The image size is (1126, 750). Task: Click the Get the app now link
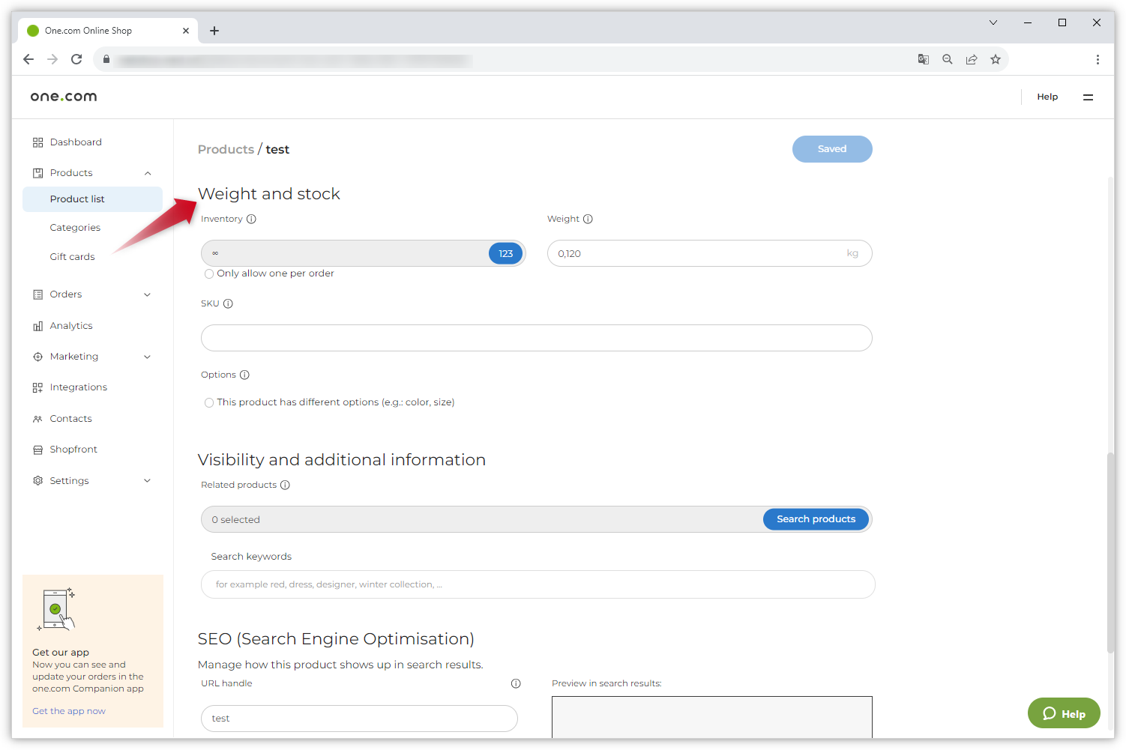tap(69, 711)
